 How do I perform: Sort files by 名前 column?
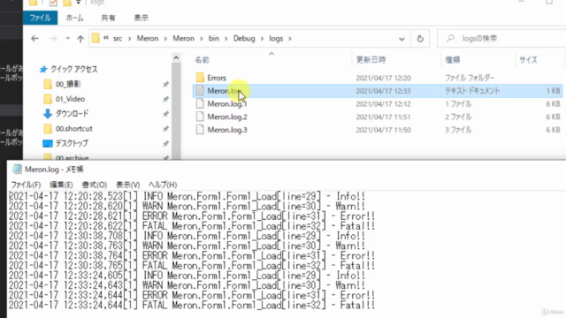pos(203,60)
